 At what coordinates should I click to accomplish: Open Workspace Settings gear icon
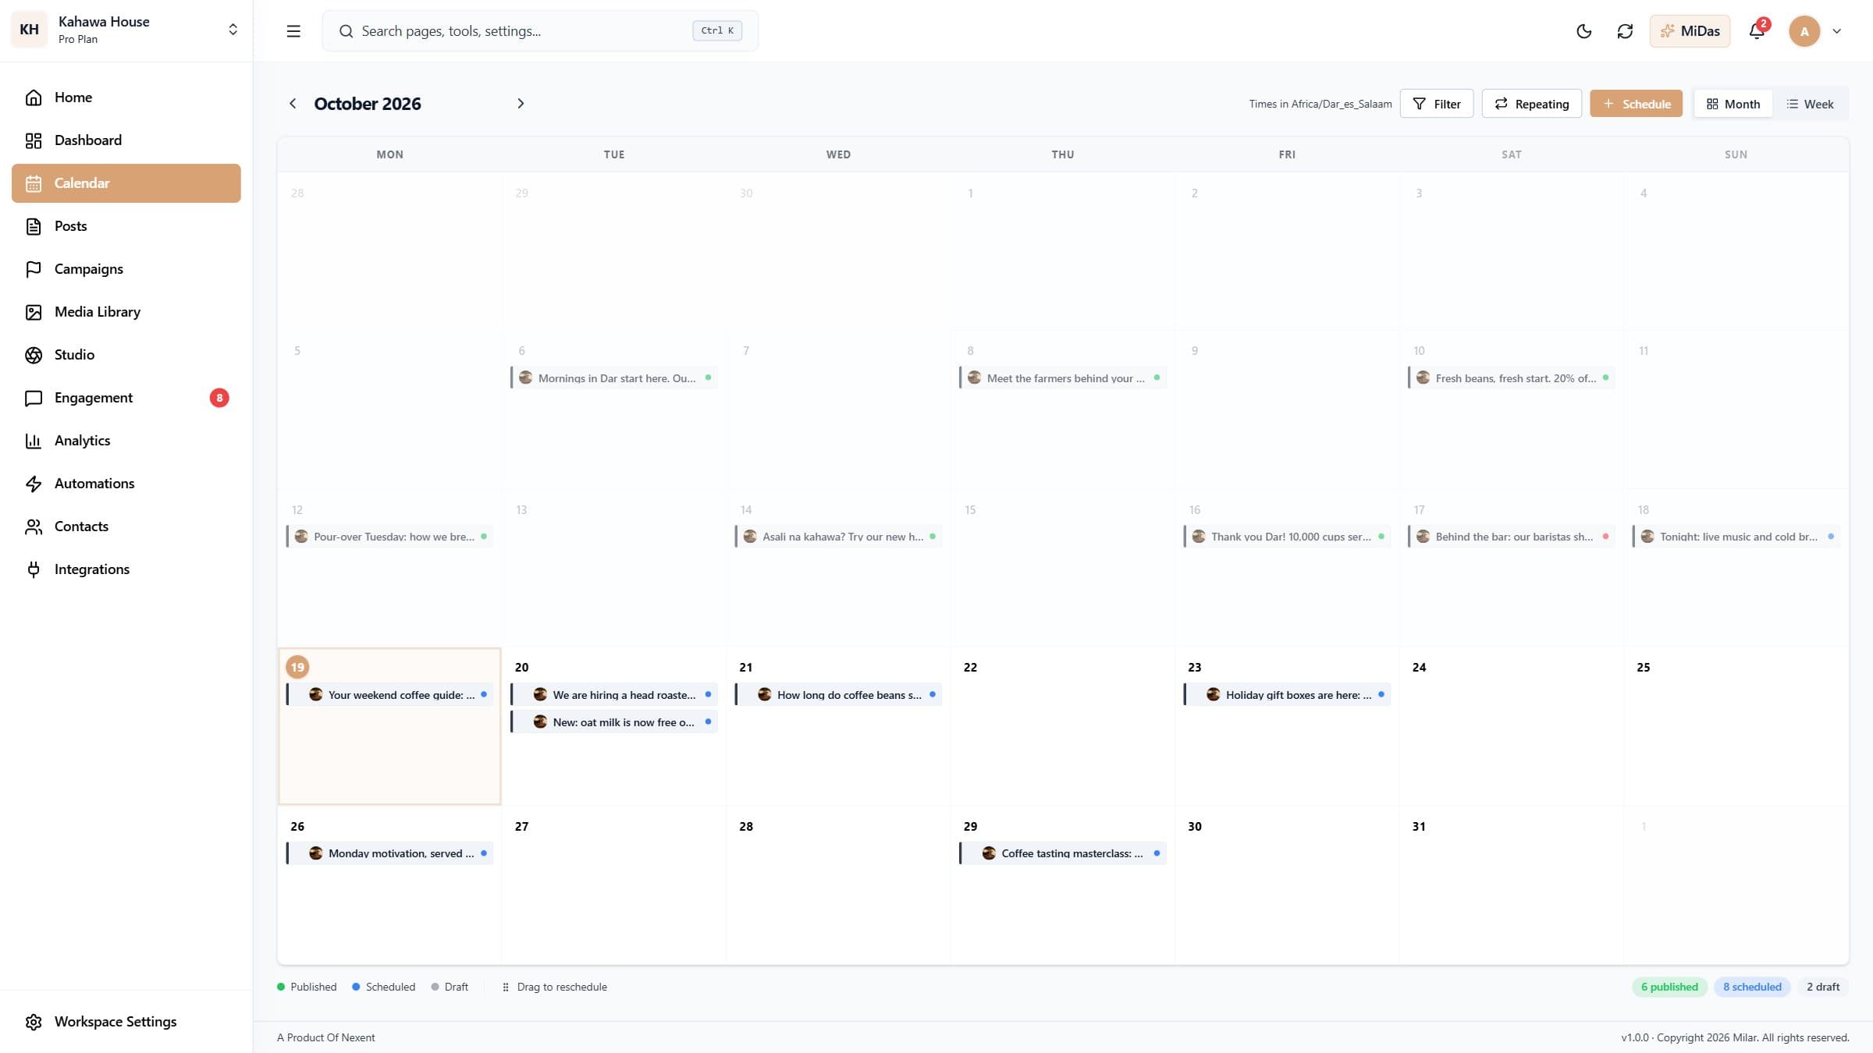point(34,1022)
